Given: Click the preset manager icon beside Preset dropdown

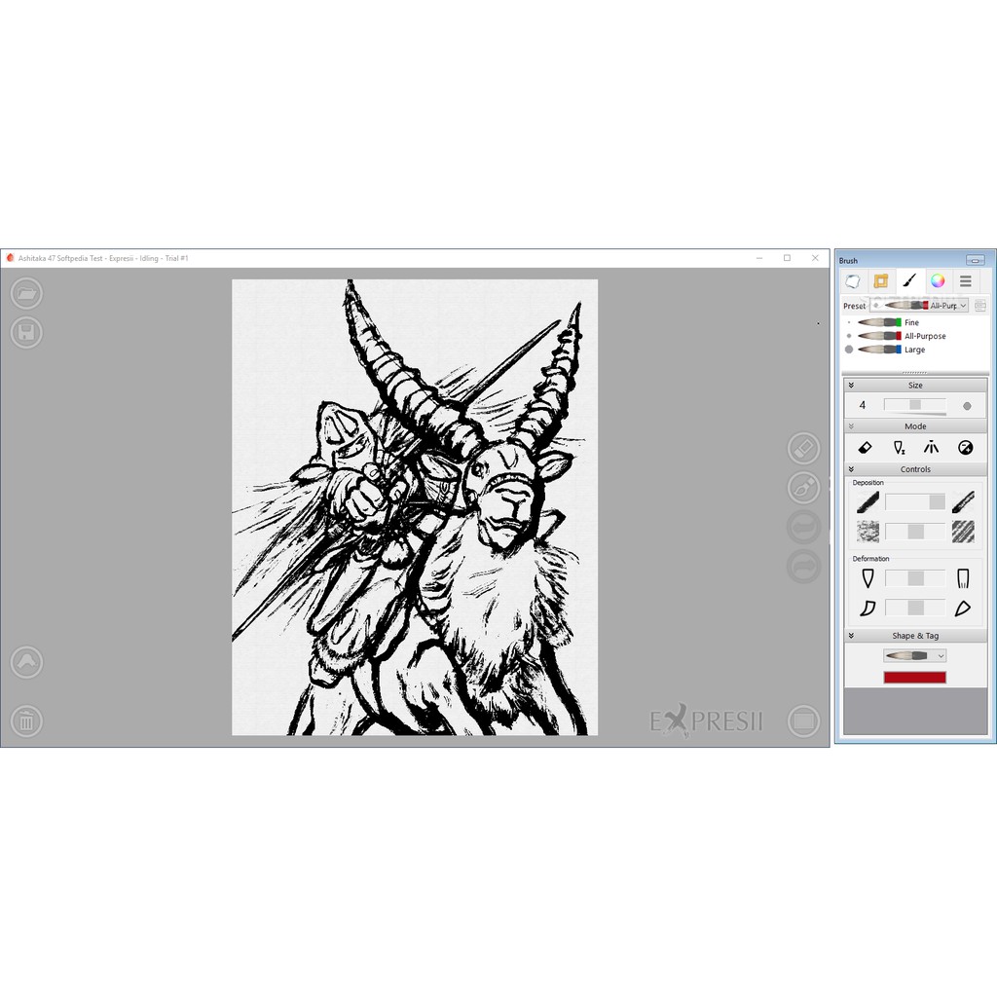Looking at the screenshot, I should (979, 306).
